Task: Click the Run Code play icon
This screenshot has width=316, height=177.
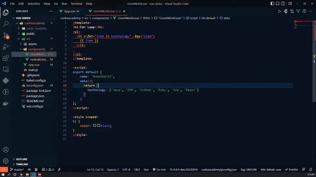Action: tap(279, 11)
